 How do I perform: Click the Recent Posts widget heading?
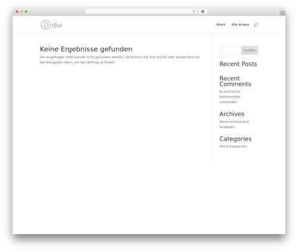(x=238, y=64)
